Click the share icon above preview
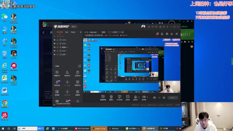Screen dimensions: 233x131 [x=176, y=34]
